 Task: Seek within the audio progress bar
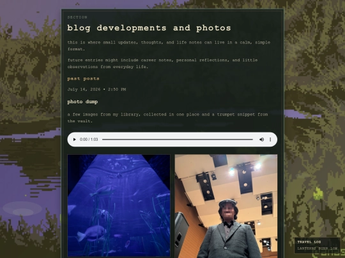tap(178, 140)
